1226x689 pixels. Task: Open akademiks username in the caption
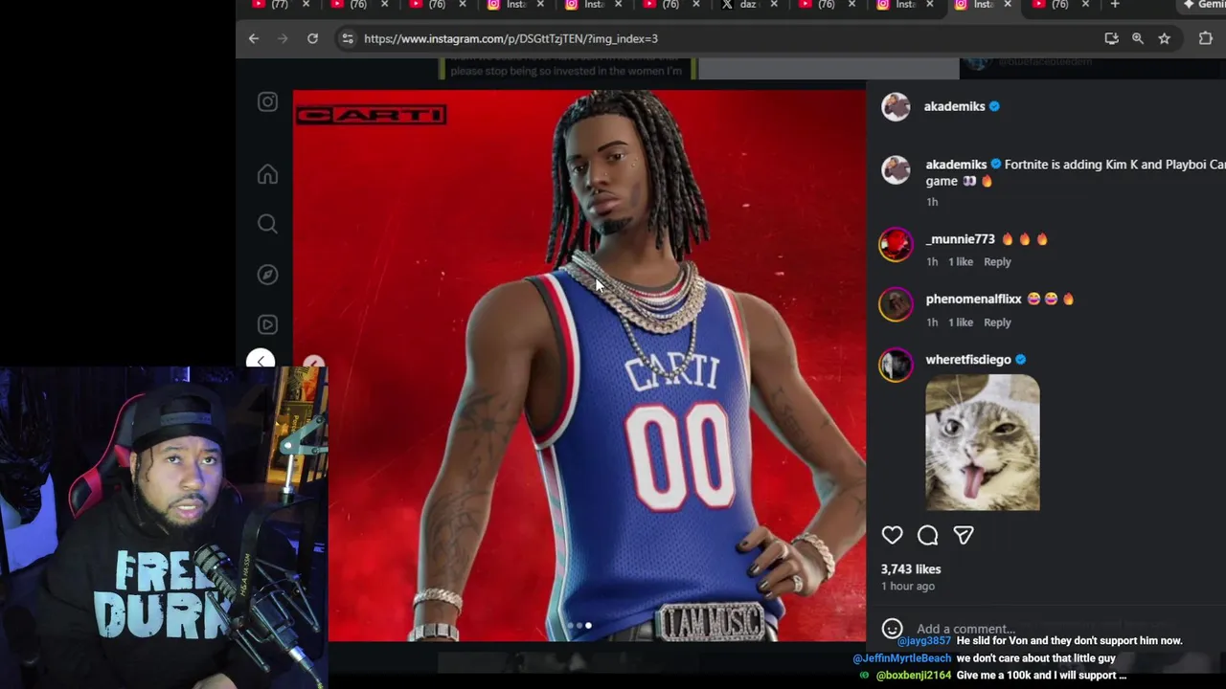(x=956, y=165)
